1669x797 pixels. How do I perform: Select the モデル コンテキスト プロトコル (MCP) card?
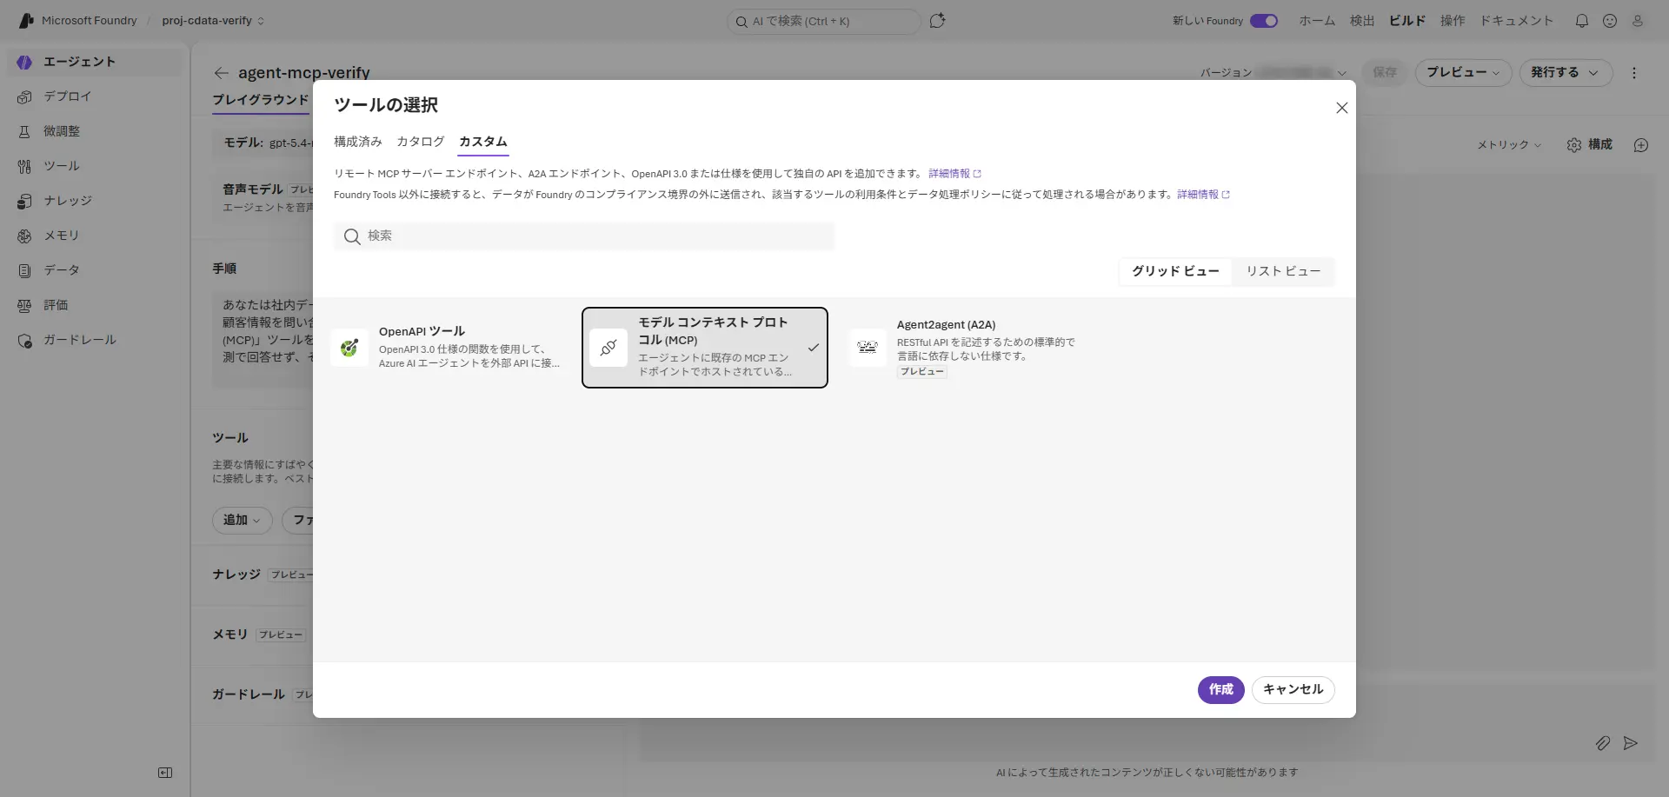[705, 348]
